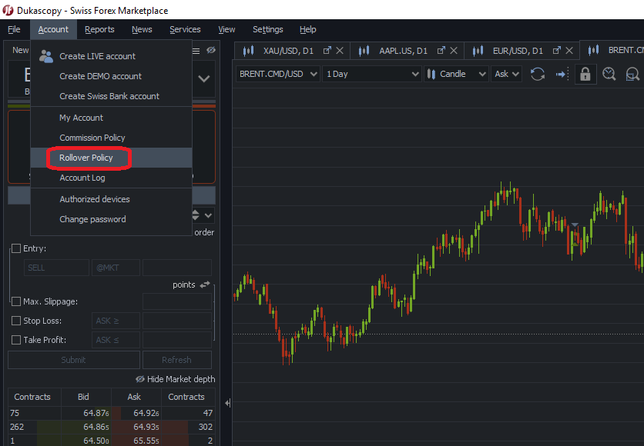
Task: Select Create DEMO account
Action: [111, 76]
